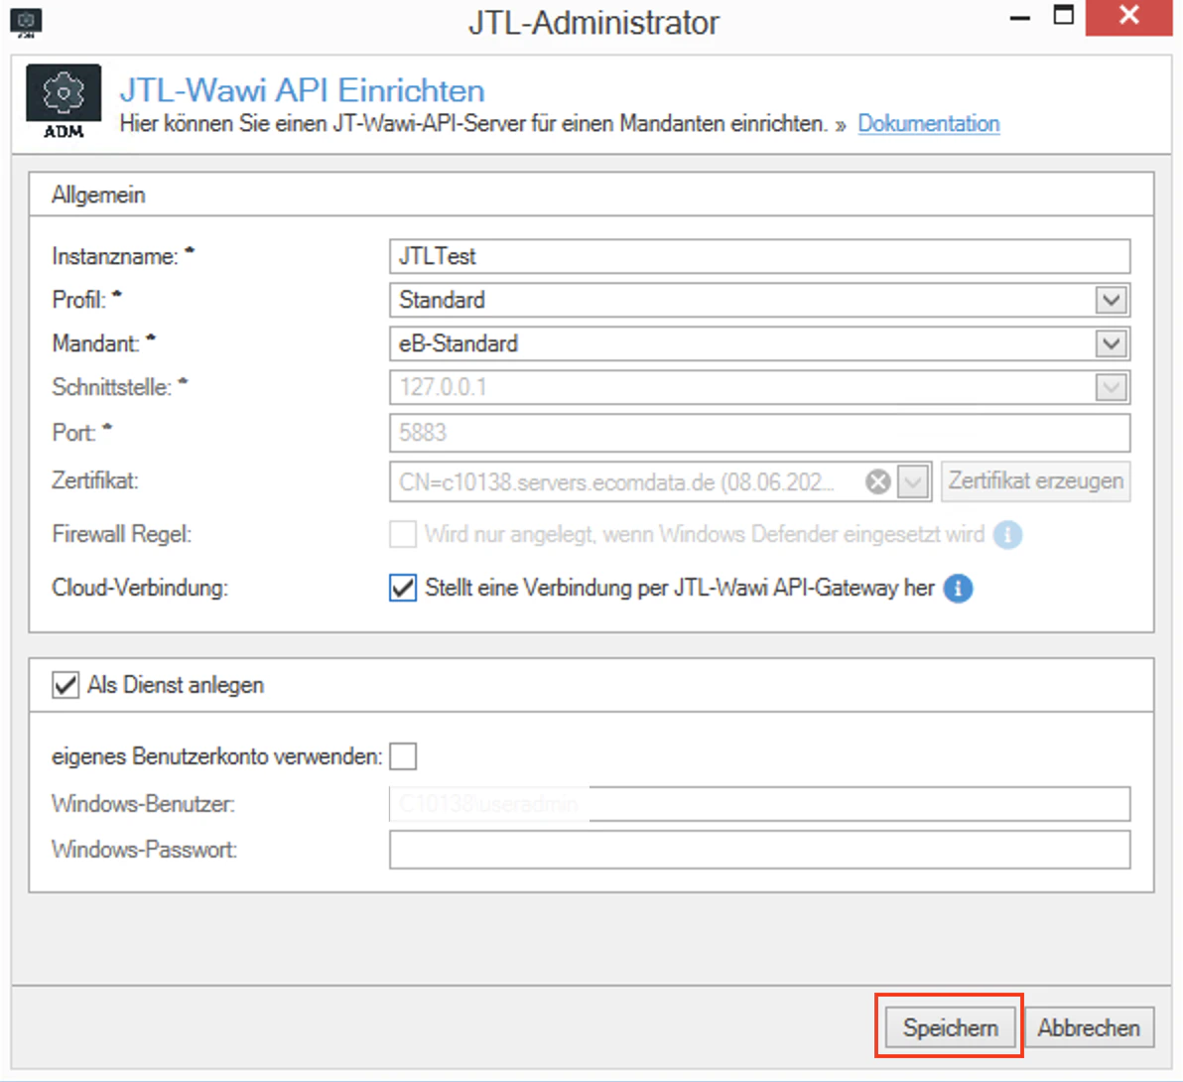The image size is (1183, 1082).
Task: Click the Mandant combo box showing eB-Standard
Action: (x=760, y=344)
